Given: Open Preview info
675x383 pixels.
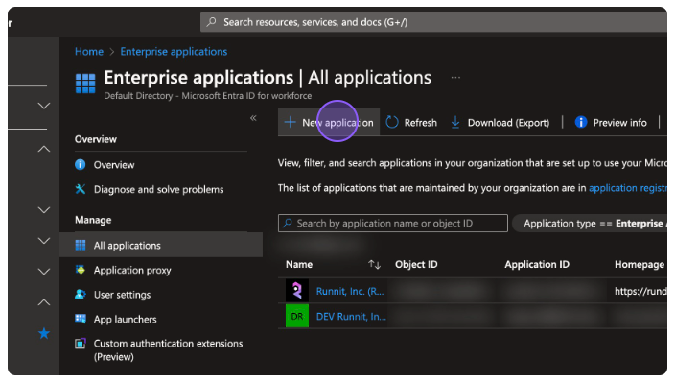Looking at the screenshot, I should tap(611, 123).
